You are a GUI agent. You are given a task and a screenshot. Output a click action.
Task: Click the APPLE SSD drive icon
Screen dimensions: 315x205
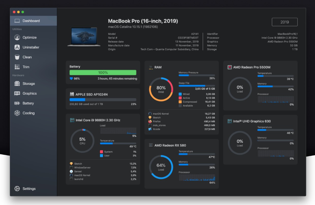72,94
